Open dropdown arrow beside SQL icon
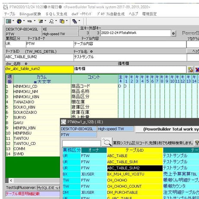This screenshot has height=199, width=199. pyautogui.click(x=35, y=21)
